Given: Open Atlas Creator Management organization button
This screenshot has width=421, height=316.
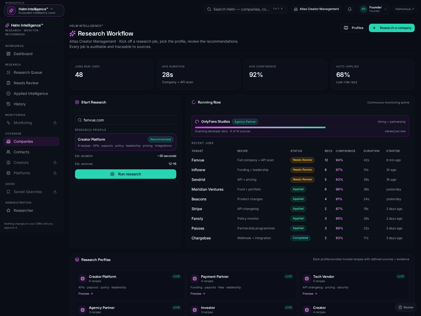Looking at the screenshot, I should pos(316,9).
